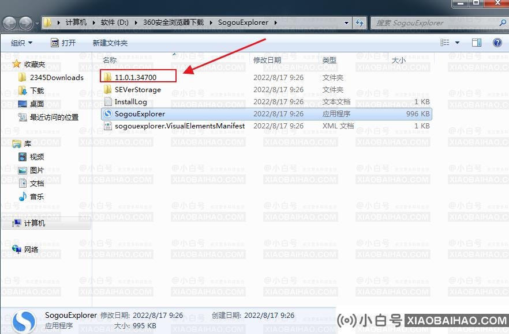Click the 2345Downloads folder icon
The image size is (509, 334).
pos(22,77)
